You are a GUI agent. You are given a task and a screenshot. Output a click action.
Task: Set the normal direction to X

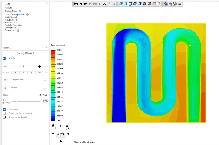(x=15, y=73)
